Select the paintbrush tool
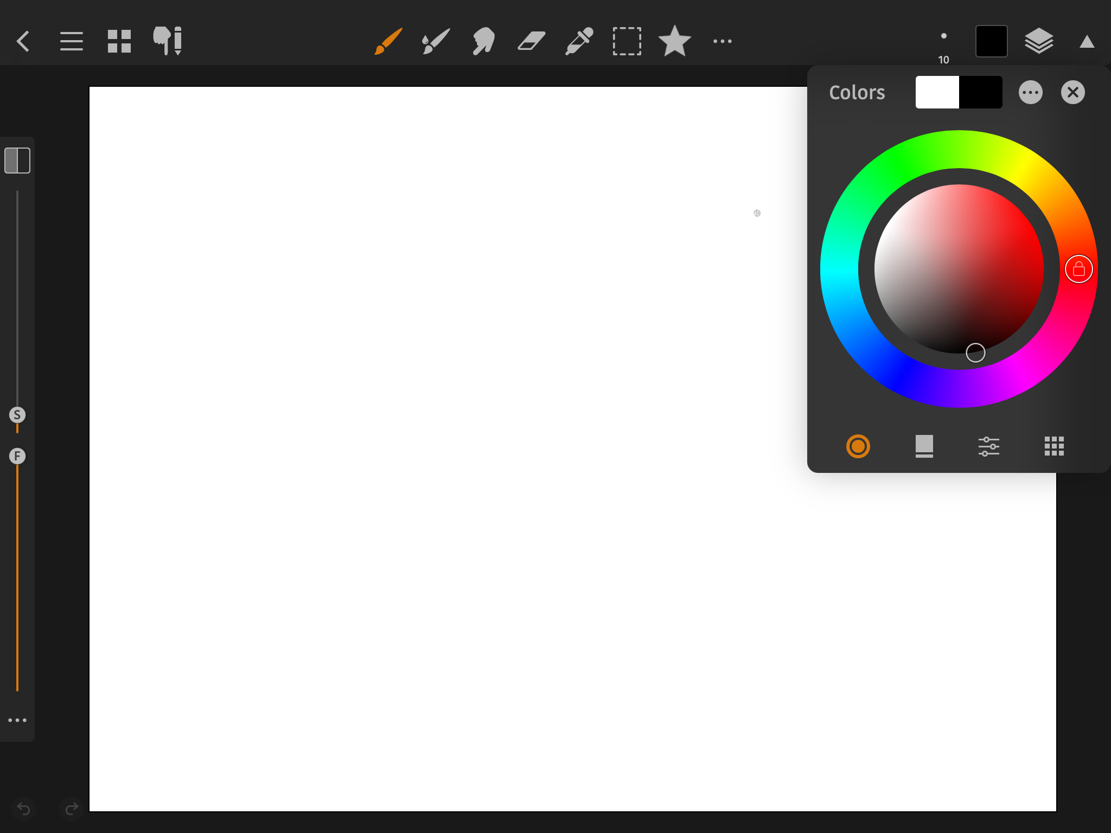1111x833 pixels. coord(388,41)
